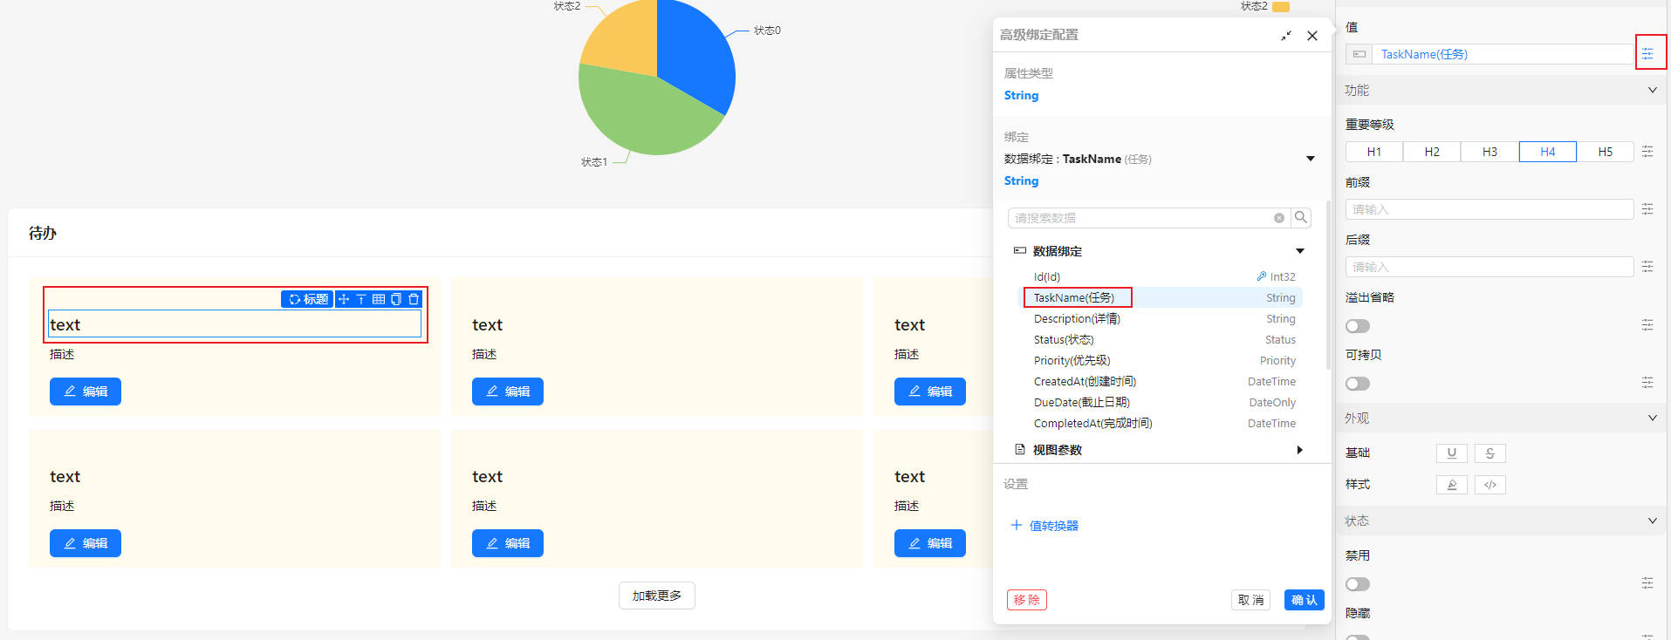The height and width of the screenshot is (640, 1671).
Task: Click the move handle icon on title toolbar
Action: point(344,299)
